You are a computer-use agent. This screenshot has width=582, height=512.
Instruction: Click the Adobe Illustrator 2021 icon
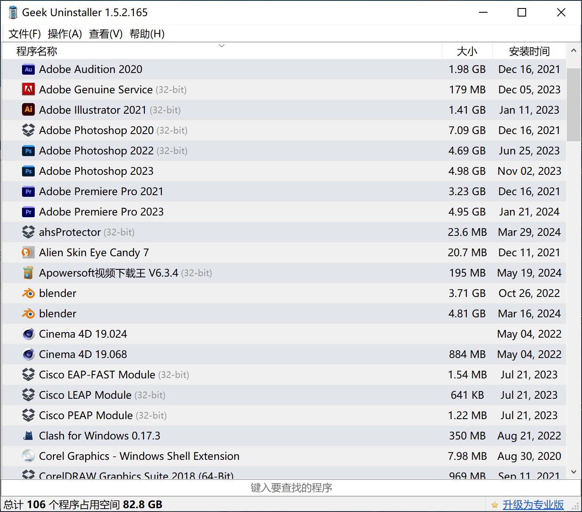pos(28,110)
